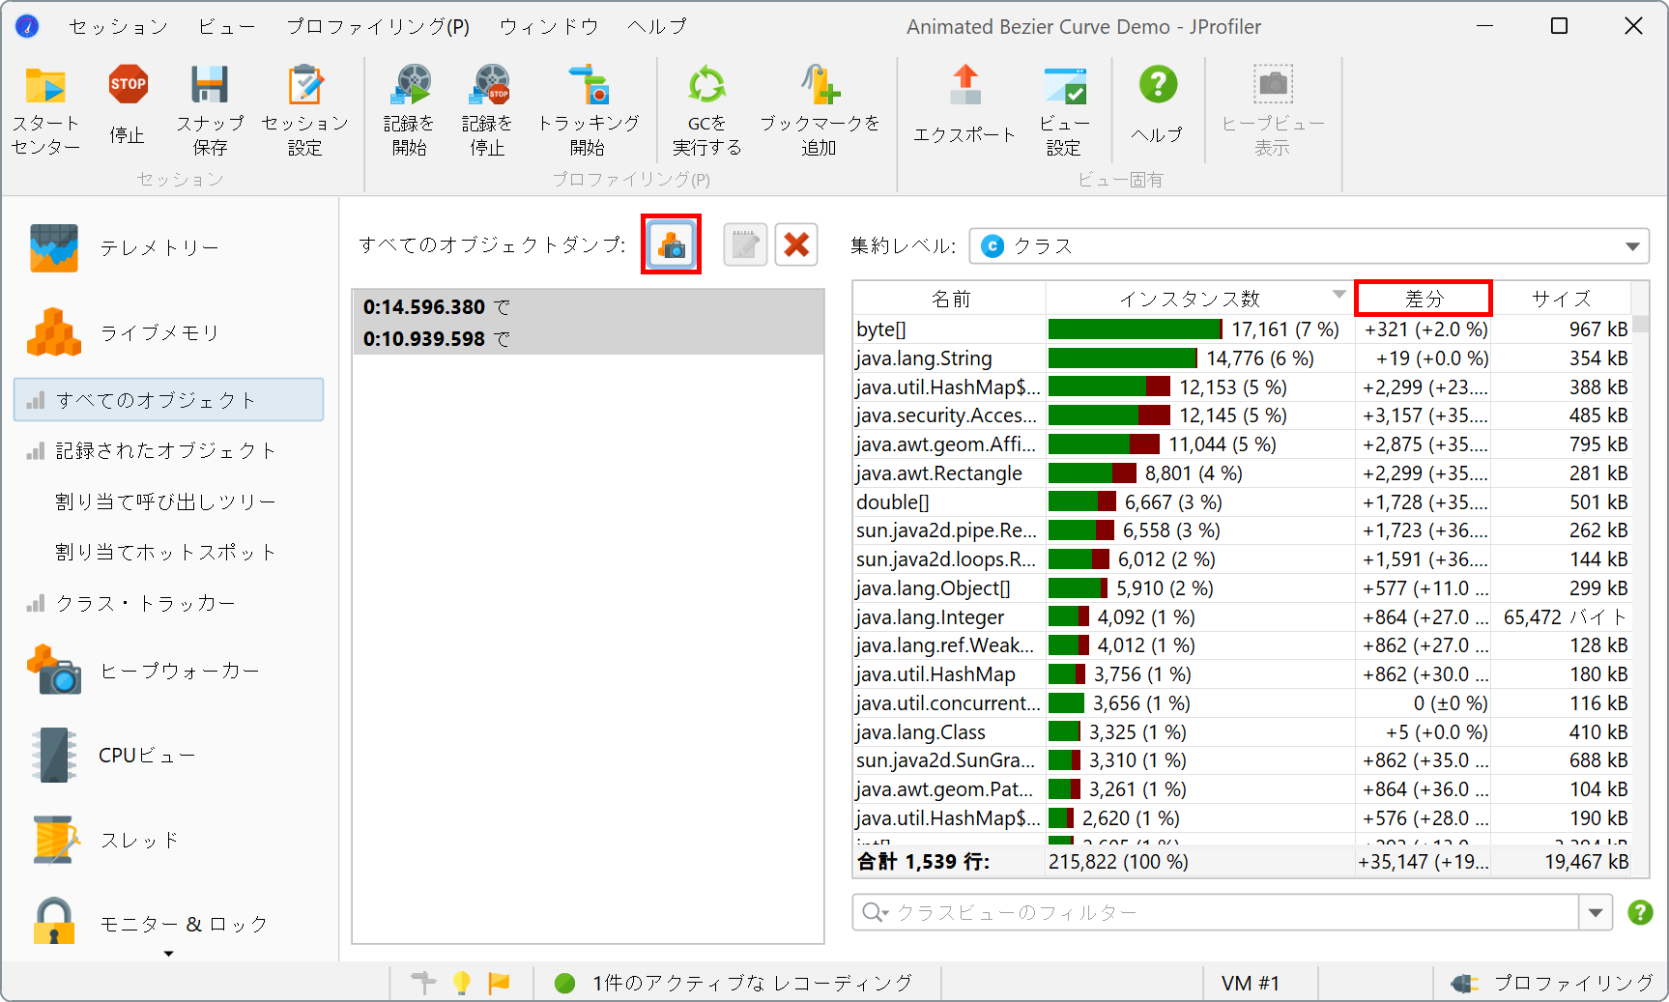The height and width of the screenshot is (1002, 1669).
Task: Take all-objects dump snapshot camera button
Action: [x=672, y=245]
